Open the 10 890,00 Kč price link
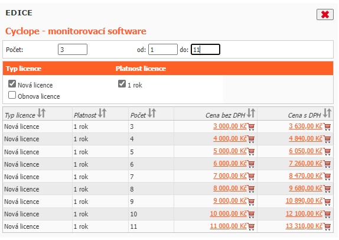339x240 pixels. tap(304, 200)
